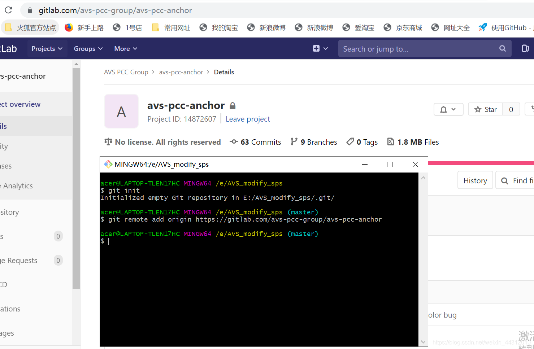Viewport: 534px width, 349px height.
Task: Open the plus new-item dropdown
Action: [320, 49]
